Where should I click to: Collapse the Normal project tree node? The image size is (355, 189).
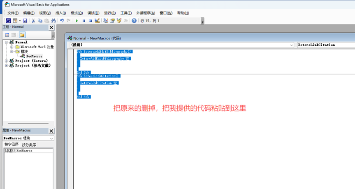6,42
